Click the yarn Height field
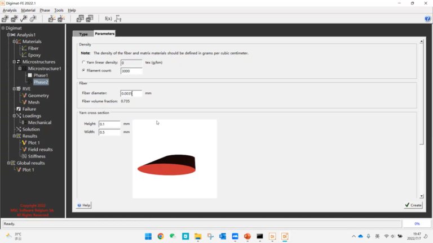433x243 pixels. [109, 124]
